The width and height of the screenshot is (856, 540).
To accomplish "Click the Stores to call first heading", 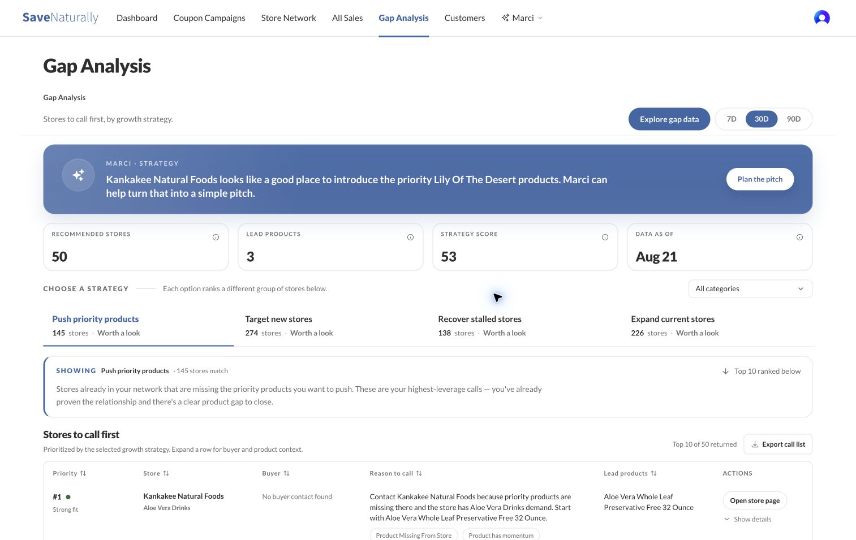I will 81,435.
